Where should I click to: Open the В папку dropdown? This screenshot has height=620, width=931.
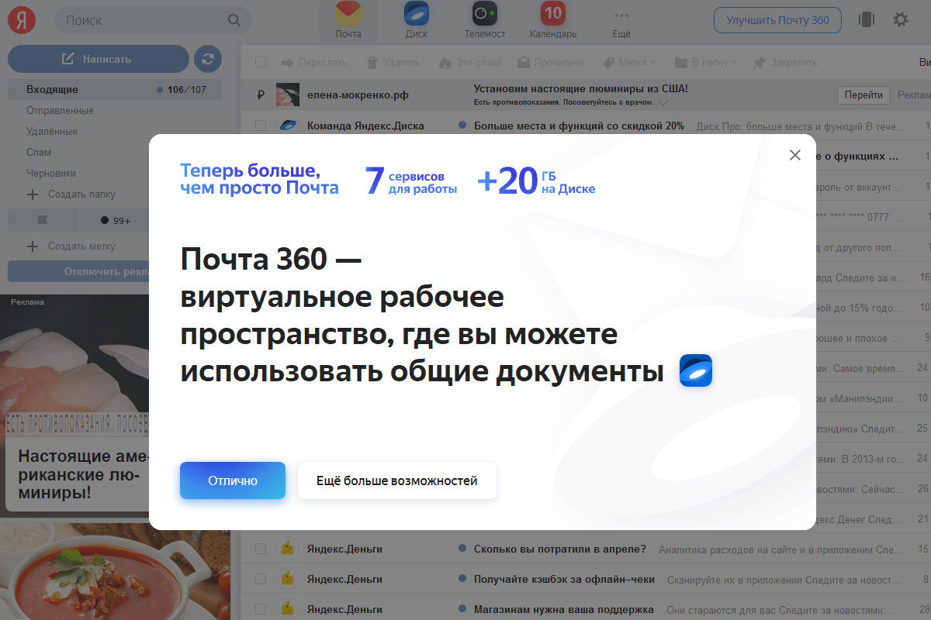[705, 62]
